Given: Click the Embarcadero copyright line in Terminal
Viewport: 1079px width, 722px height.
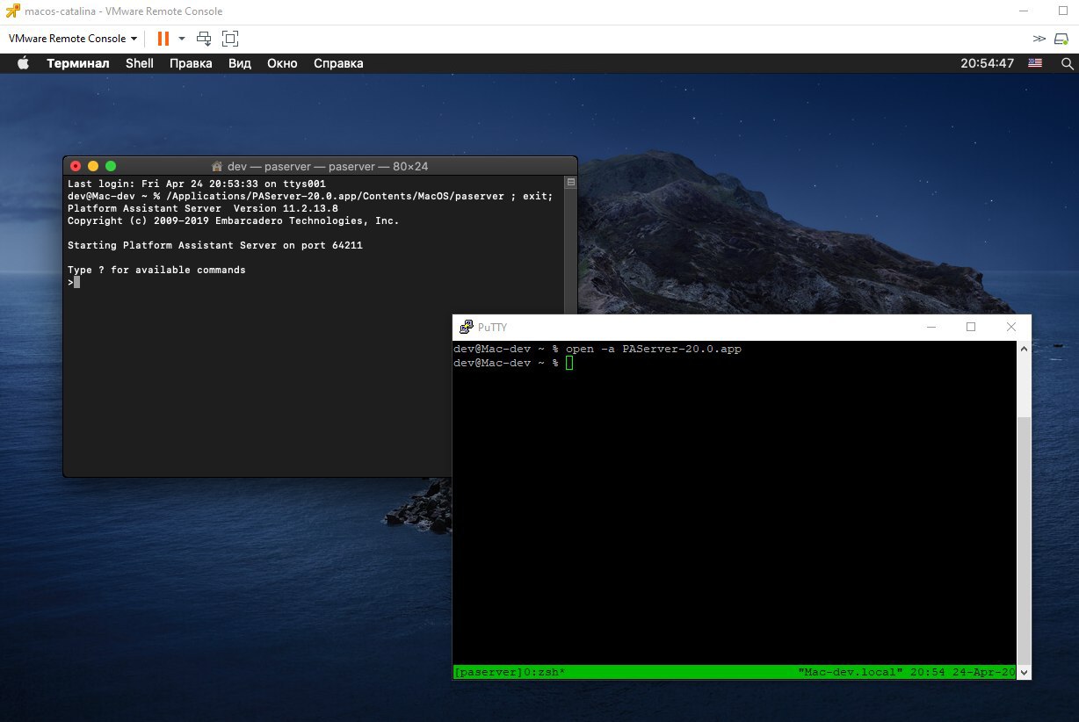Looking at the screenshot, I should tap(234, 220).
